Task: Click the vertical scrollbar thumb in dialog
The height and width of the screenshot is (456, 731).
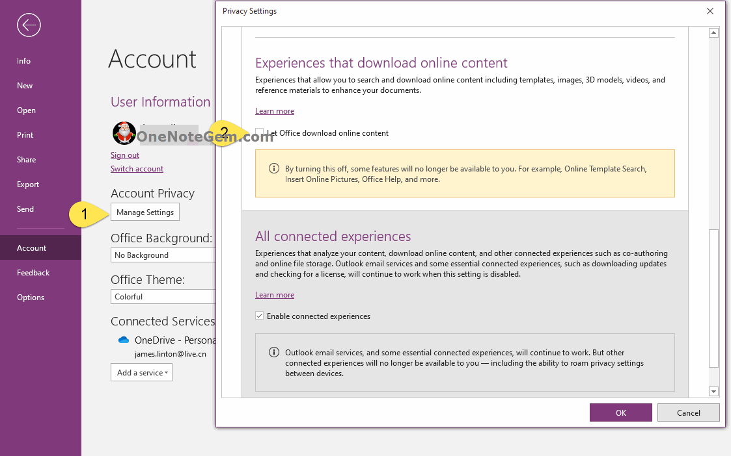Action: 714,298
